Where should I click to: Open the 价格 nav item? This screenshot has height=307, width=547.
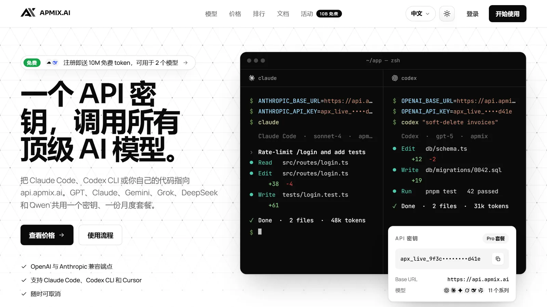(x=235, y=14)
